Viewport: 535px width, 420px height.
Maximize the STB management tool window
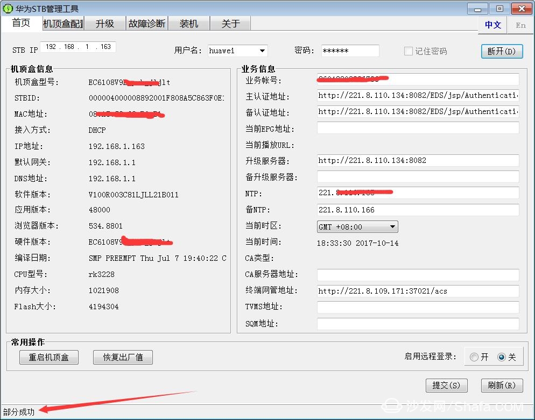pos(499,9)
